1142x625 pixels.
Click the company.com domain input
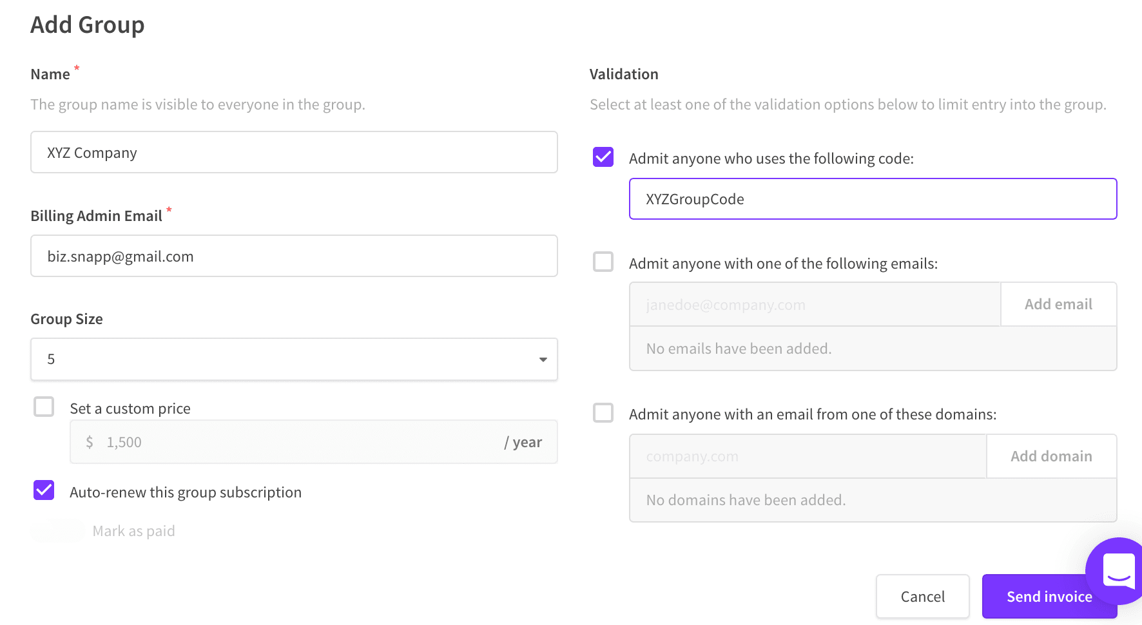click(808, 456)
